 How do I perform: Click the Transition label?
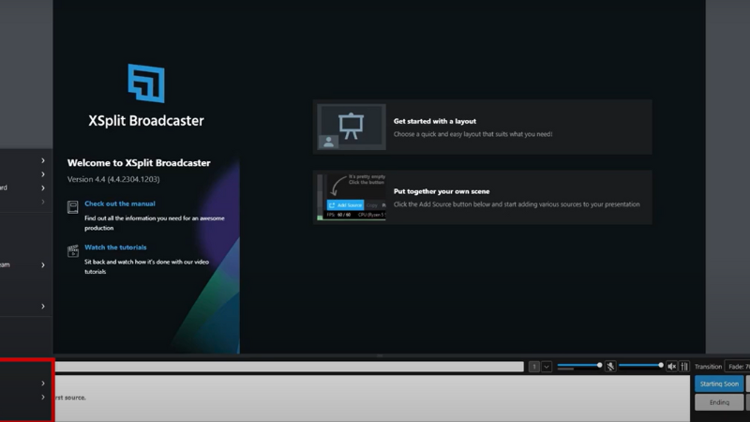708,367
